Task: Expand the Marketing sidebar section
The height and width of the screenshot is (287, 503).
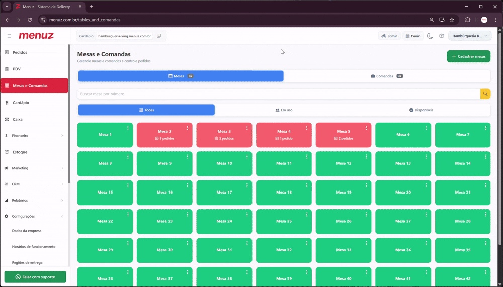Action: [34, 168]
